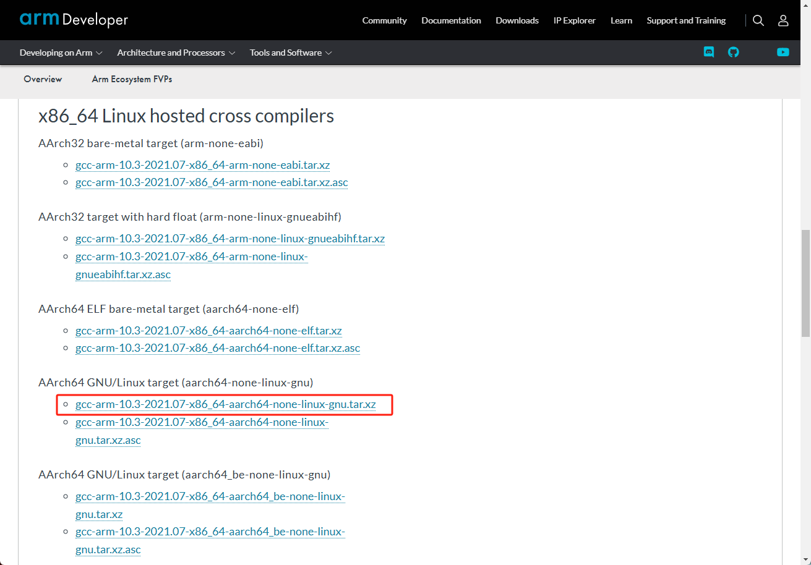The height and width of the screenshot is (565, 811).
Task: Switch to the Overview tab
Action: coord(43,79)
